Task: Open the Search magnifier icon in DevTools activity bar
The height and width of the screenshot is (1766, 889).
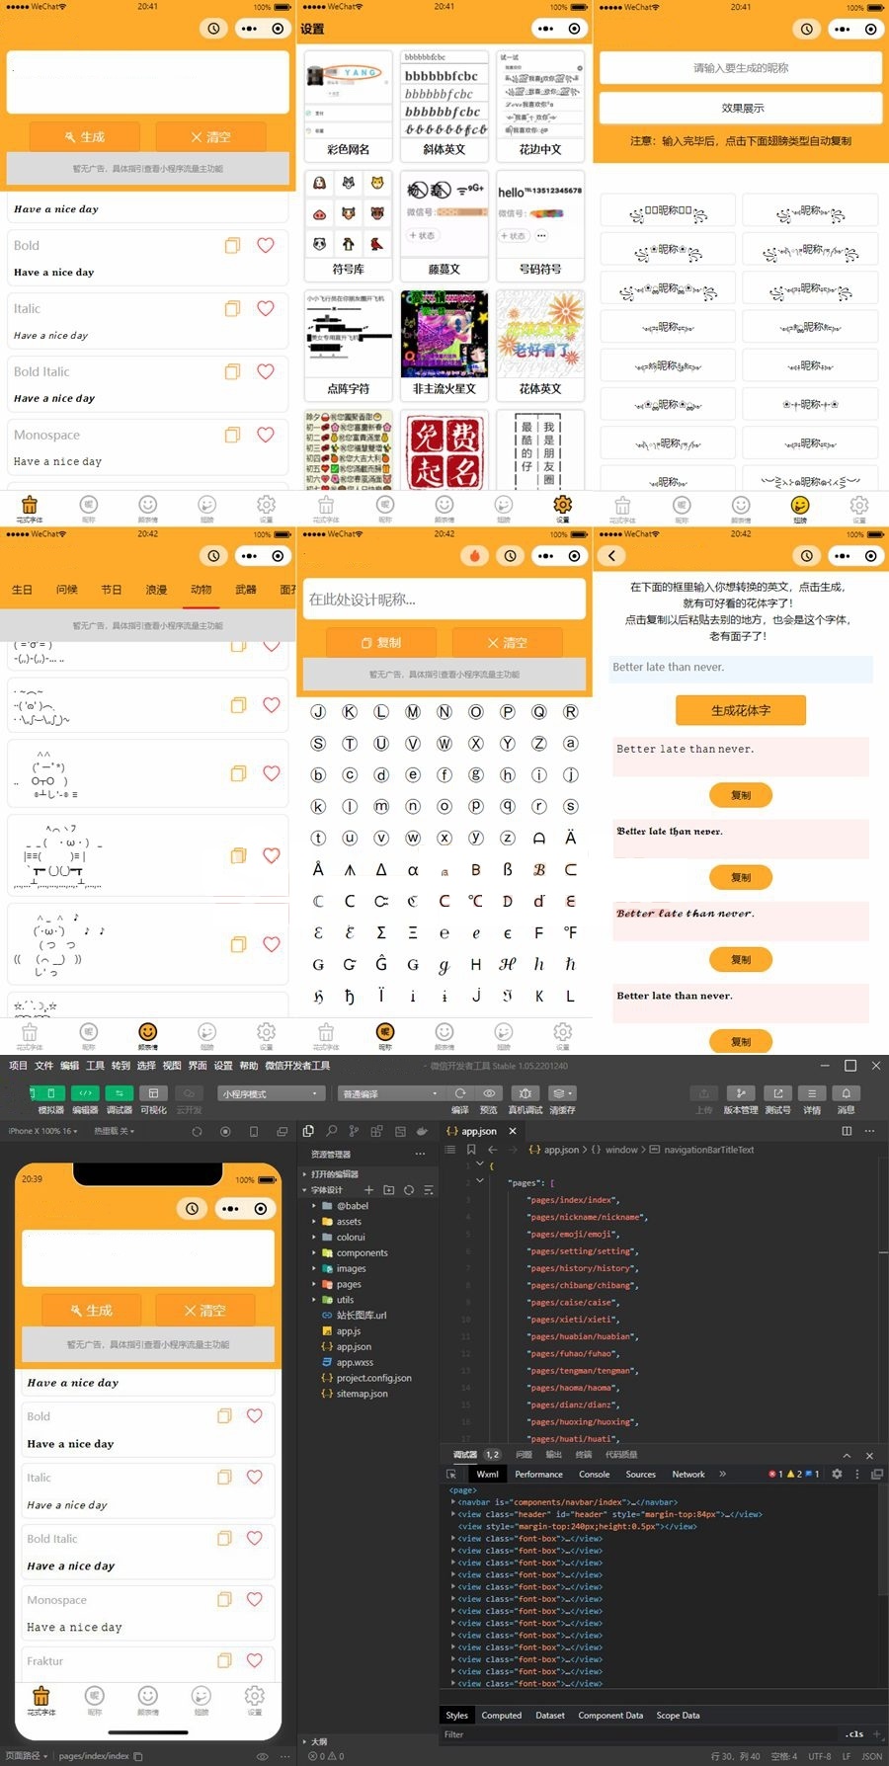Action: click(331, 1131)
